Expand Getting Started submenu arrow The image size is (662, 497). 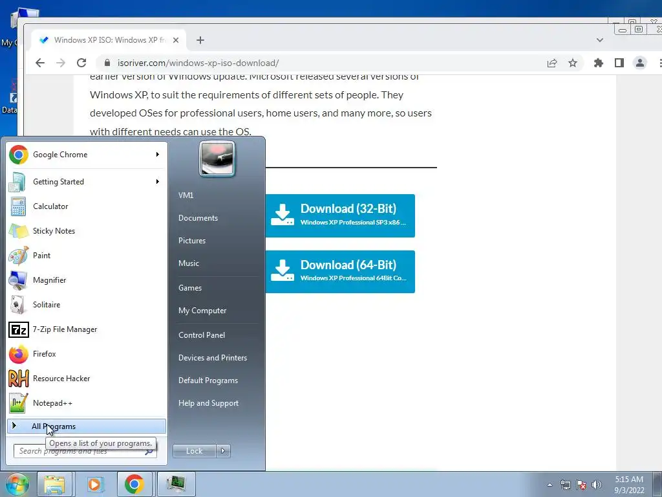pyautogui.click(x=158, y=182)
